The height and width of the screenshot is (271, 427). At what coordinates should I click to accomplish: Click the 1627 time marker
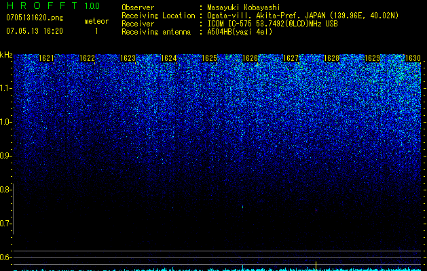coord(291,58)
